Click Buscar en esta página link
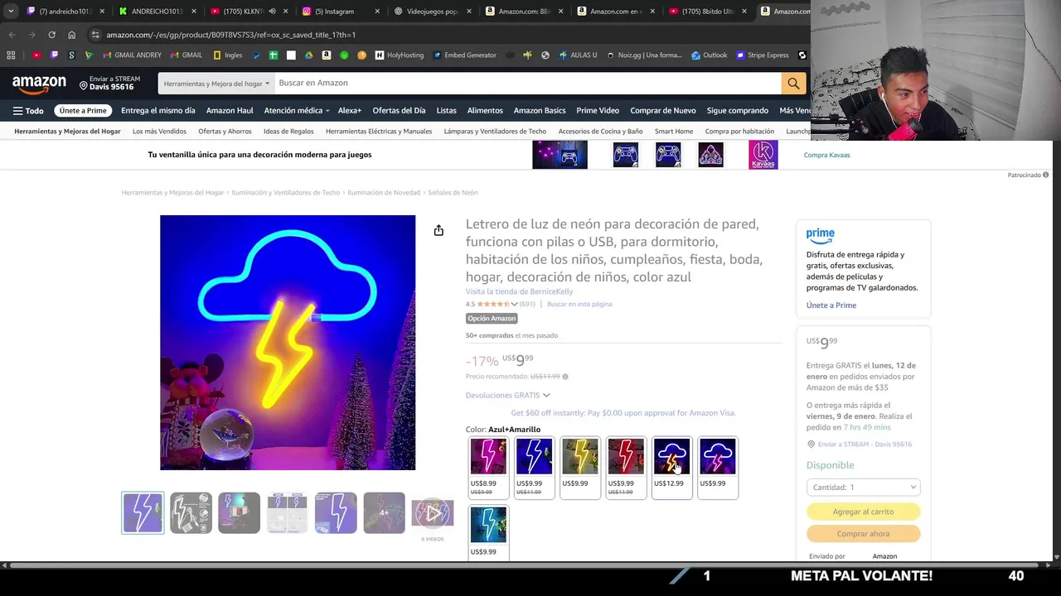 579,304
